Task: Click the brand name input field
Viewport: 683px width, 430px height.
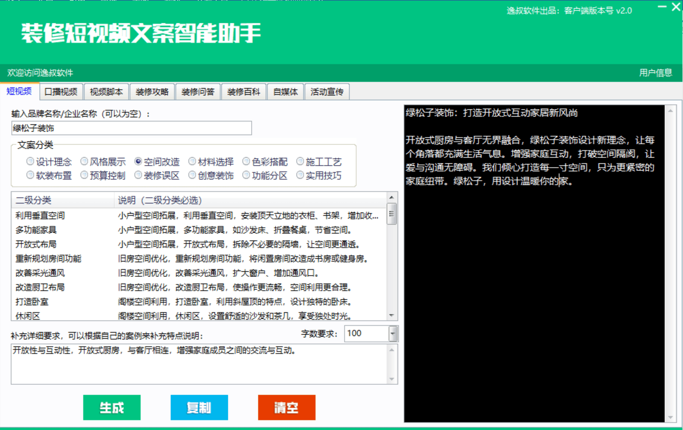Action: [131, 128]
